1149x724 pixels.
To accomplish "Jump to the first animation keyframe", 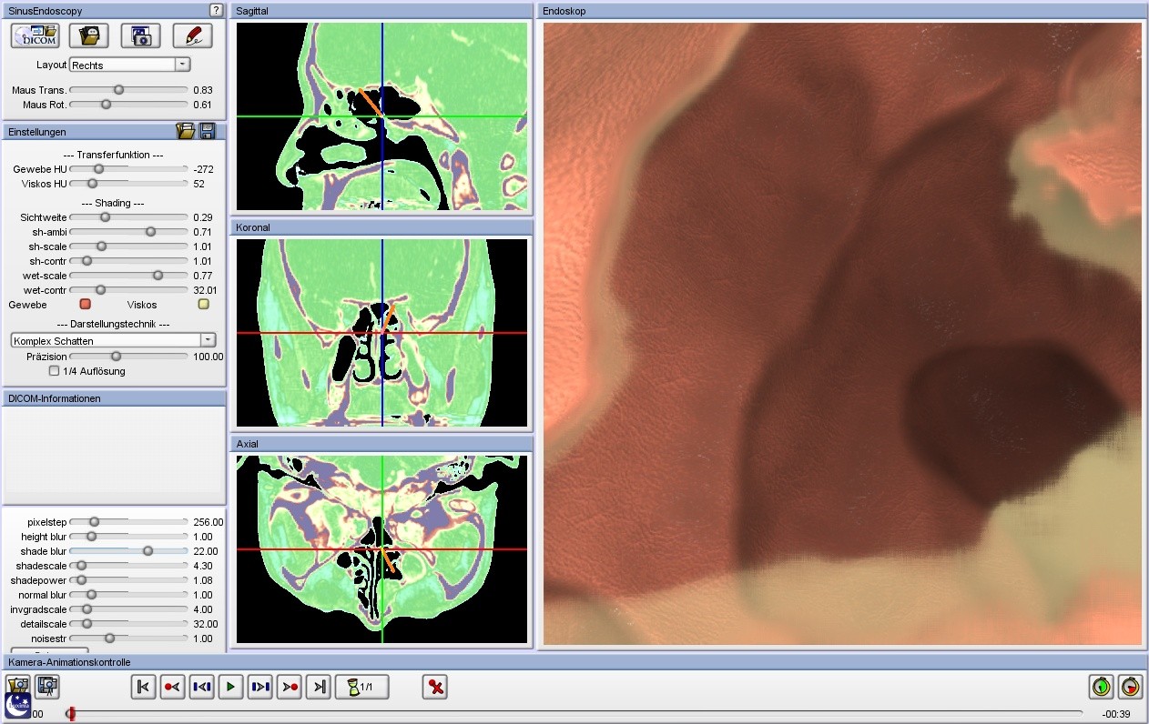I will click(x=143, y=687).
